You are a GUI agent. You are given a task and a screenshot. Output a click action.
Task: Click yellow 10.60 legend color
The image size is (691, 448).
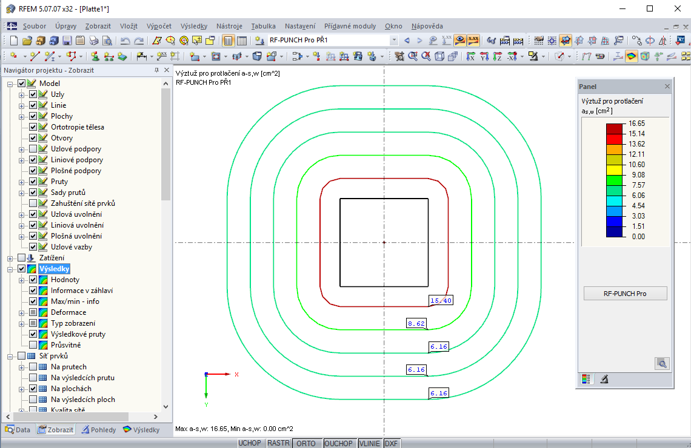614,170
